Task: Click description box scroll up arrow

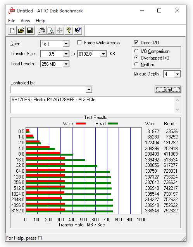Action: click(x=177, y=100)
